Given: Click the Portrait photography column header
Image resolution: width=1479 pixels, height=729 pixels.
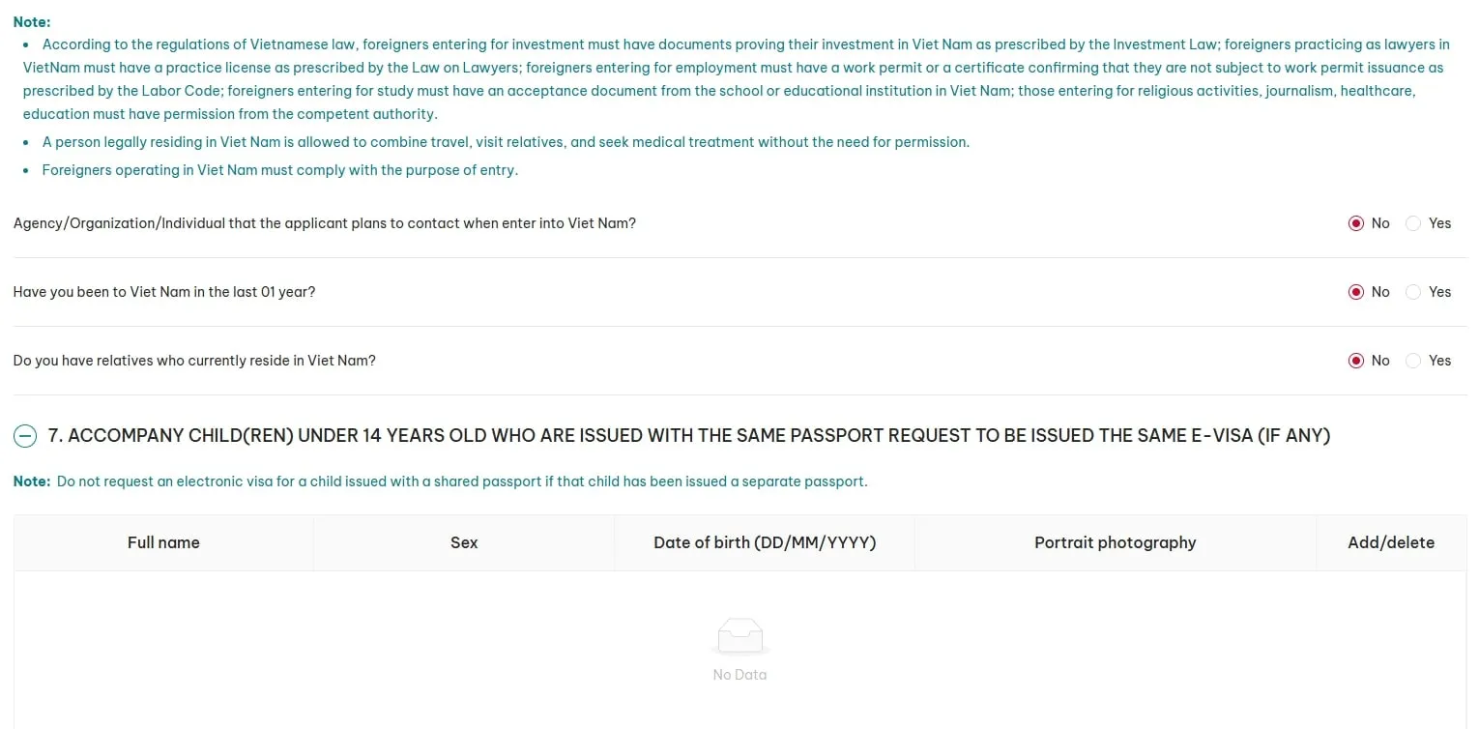Looking at the screenshot, I should (1116, 542).
